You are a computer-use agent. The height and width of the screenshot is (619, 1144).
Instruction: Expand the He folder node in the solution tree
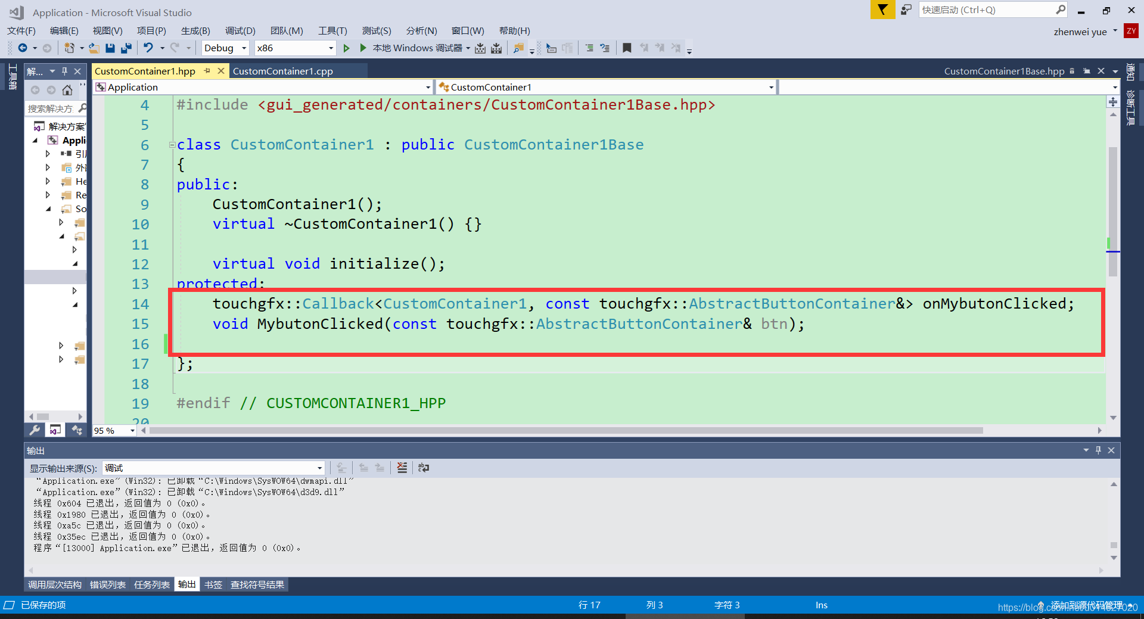[x=48, y=181]
